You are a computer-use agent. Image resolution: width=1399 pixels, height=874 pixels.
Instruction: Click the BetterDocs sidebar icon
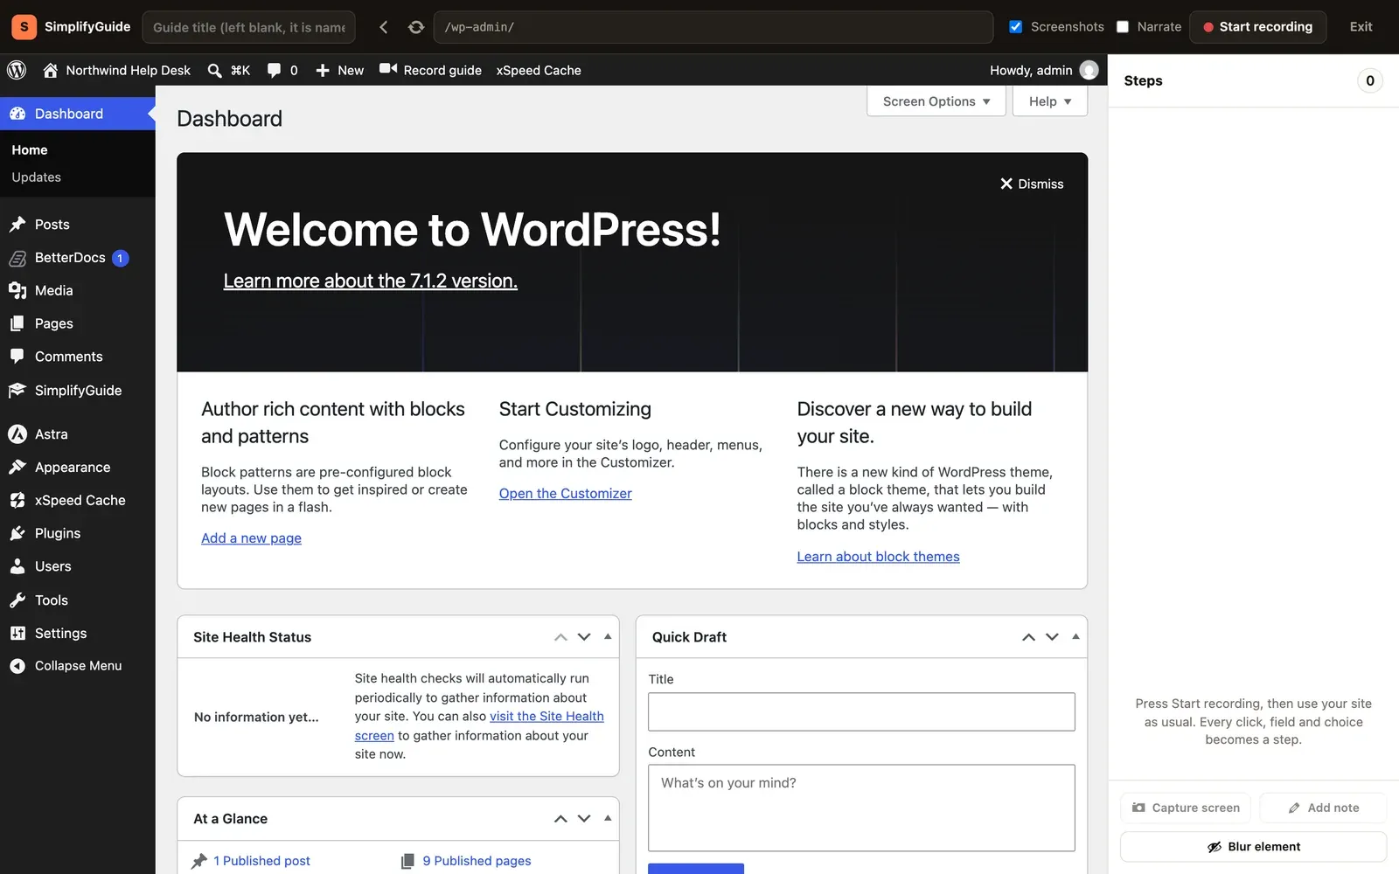click(17, 258)
